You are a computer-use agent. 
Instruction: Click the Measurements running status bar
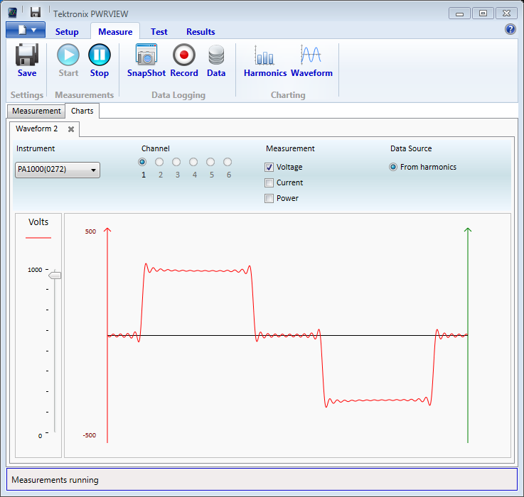click(262, 480)
